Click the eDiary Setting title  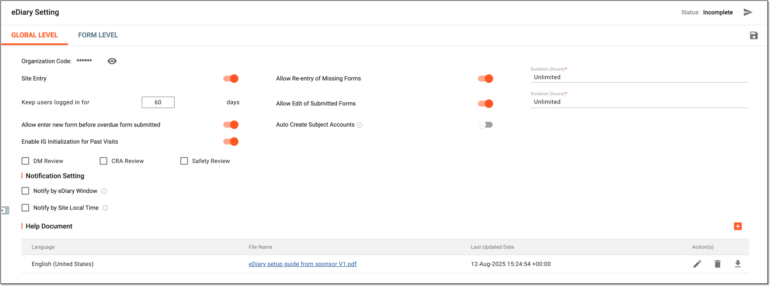35,12
